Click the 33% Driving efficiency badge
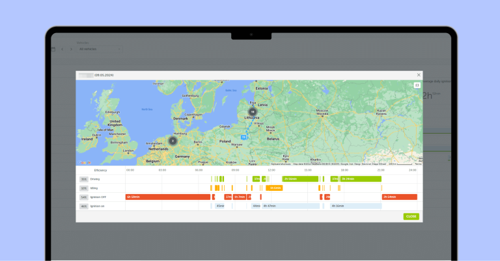500x261 pixels. (84, 179)
